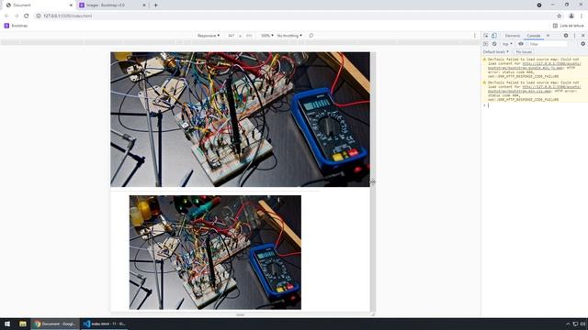This screenshot has width=588, height=330.
Task: Switch to the Elements tab in DevTools
Action: (513, 36)
